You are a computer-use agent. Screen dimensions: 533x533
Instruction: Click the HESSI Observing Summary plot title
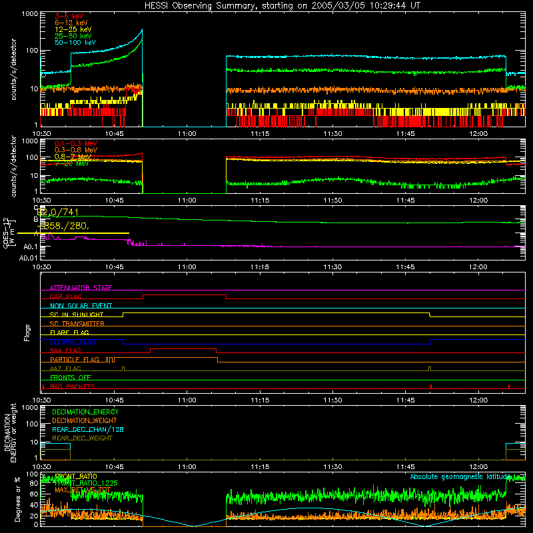coord(282,6)
